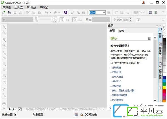This screenshot has width=167, height=119.
Task: Select the Artistic Media tool
Action: 4,58
